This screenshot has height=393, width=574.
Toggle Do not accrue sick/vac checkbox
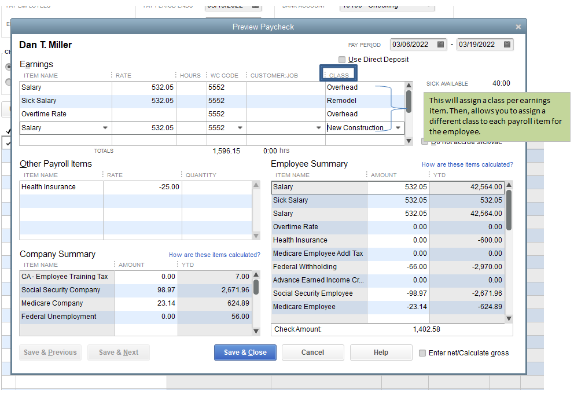[425, 141]
